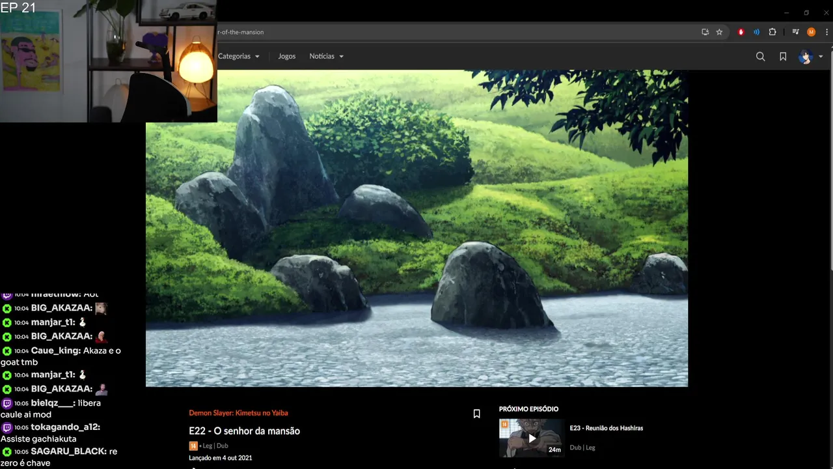Restore down the browser window

point(806,12)
